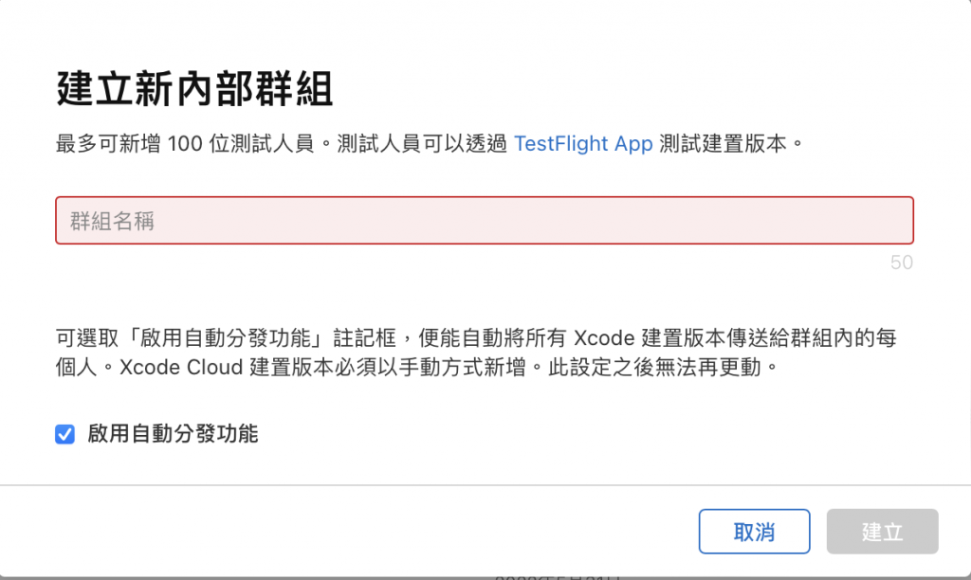Click the 群組名稱 placeholder text
This screenshot has width=971, height=580.
point(112,221)
